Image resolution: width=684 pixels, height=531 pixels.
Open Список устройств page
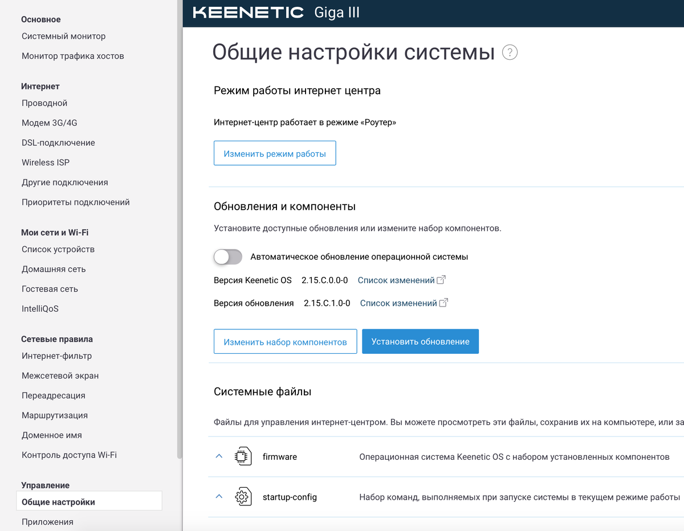(x=58, y=250)
